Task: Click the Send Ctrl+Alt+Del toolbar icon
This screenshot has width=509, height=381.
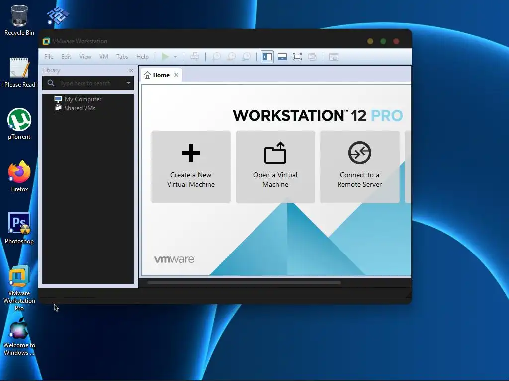Action: click(195, 57)
